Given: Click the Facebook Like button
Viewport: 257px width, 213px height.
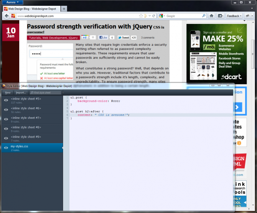Looking at the screenshot, I should click(103, 37).
